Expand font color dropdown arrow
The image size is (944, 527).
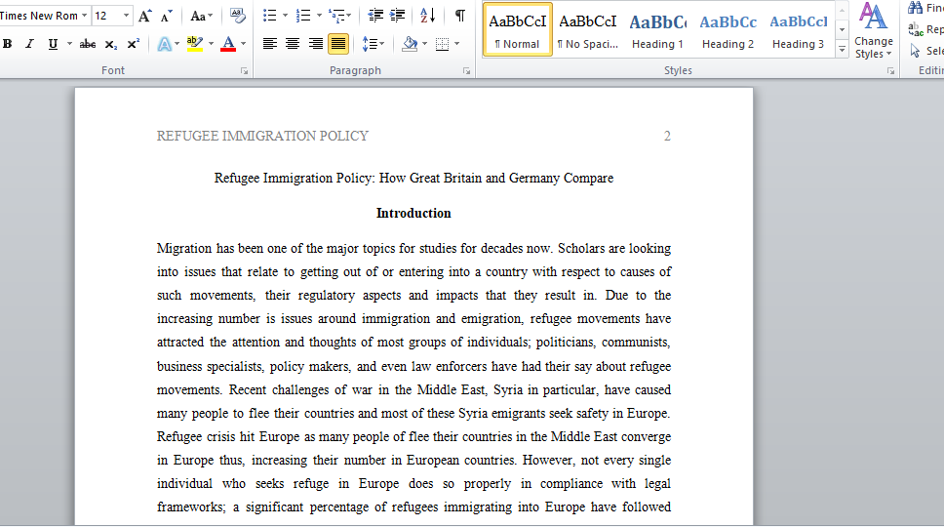243,44
